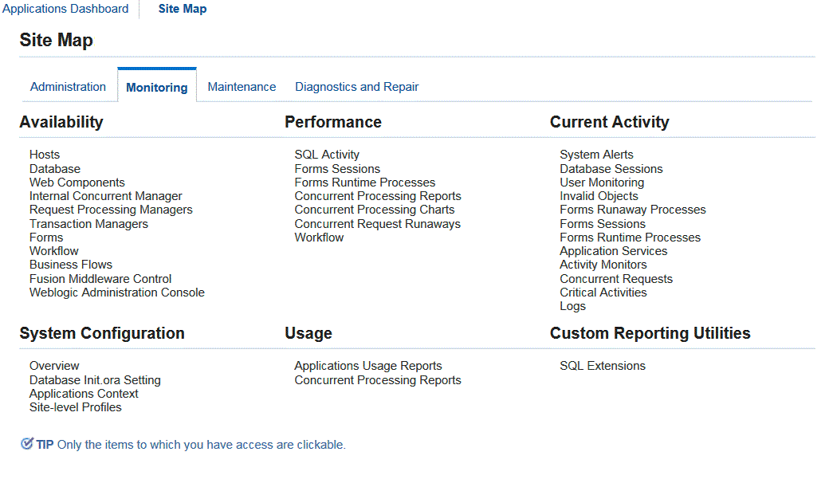
Task: Open System Alerts link
Action: coord(596,155)
